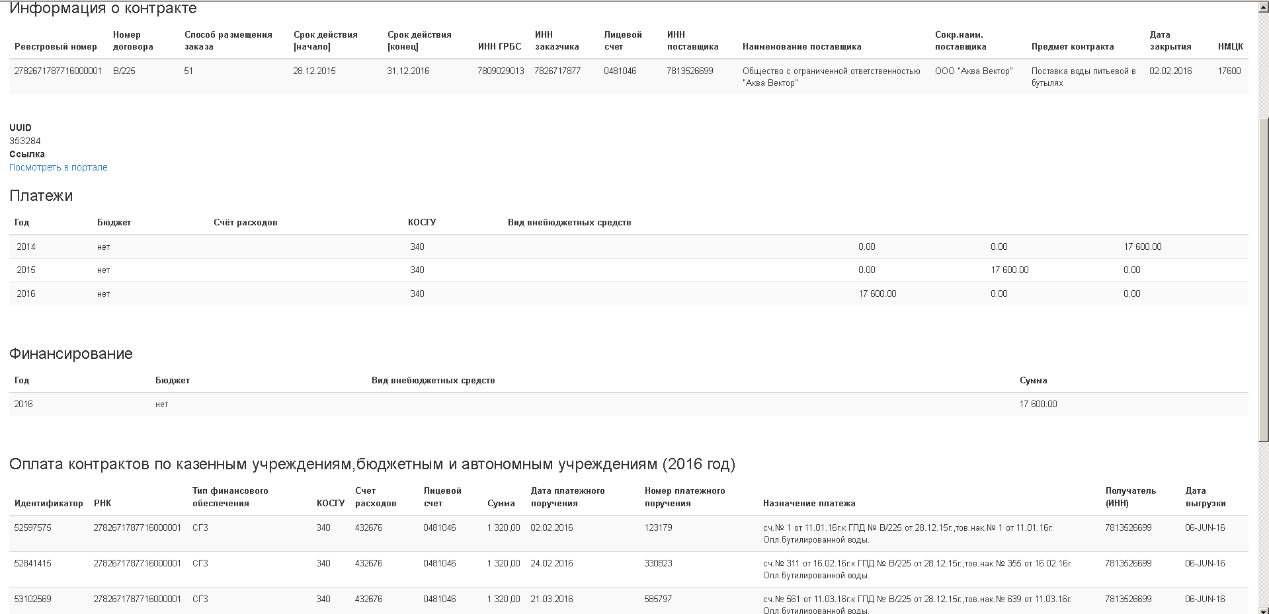Click payment purpose starting 'сч.№ 311 от 16.02.16г'
The image size is (1269, 614).
(x=917, y=569)
